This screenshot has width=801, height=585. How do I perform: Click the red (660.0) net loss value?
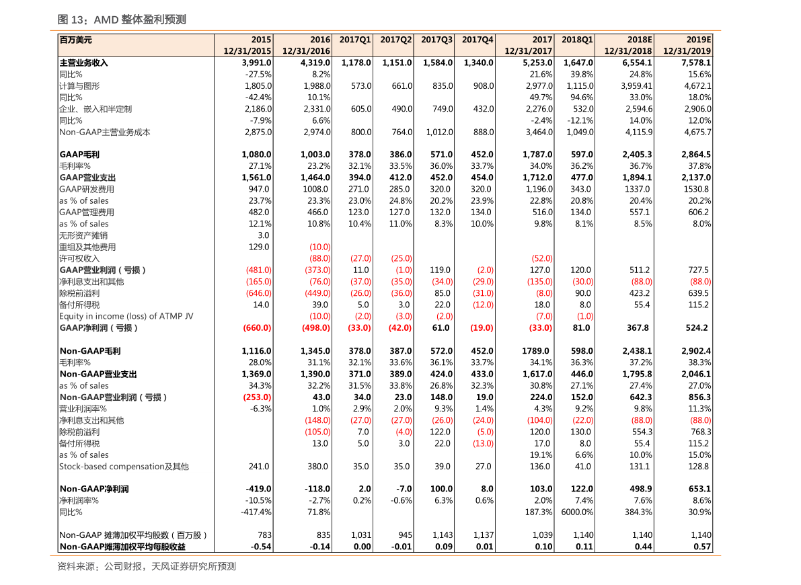[257, 328]
